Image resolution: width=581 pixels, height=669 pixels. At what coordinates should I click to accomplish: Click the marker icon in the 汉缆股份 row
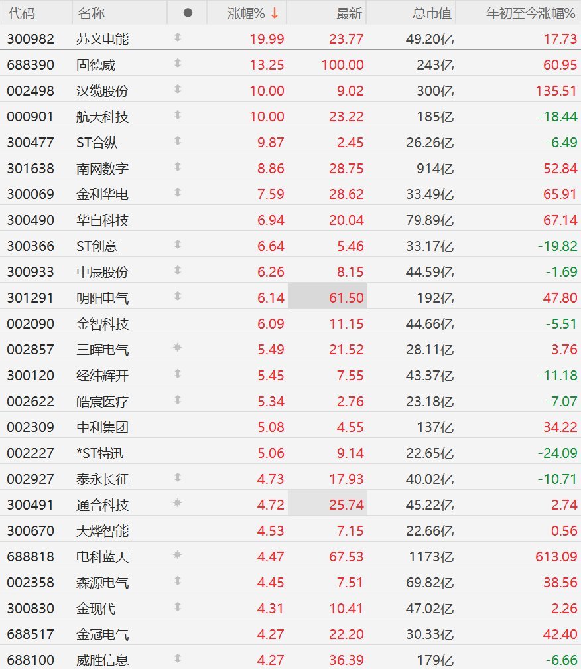click(178, 89)
